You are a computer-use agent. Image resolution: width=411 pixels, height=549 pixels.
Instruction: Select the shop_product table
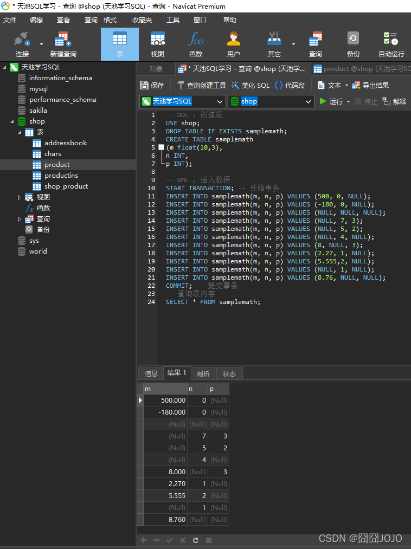[x=66, y=186]
